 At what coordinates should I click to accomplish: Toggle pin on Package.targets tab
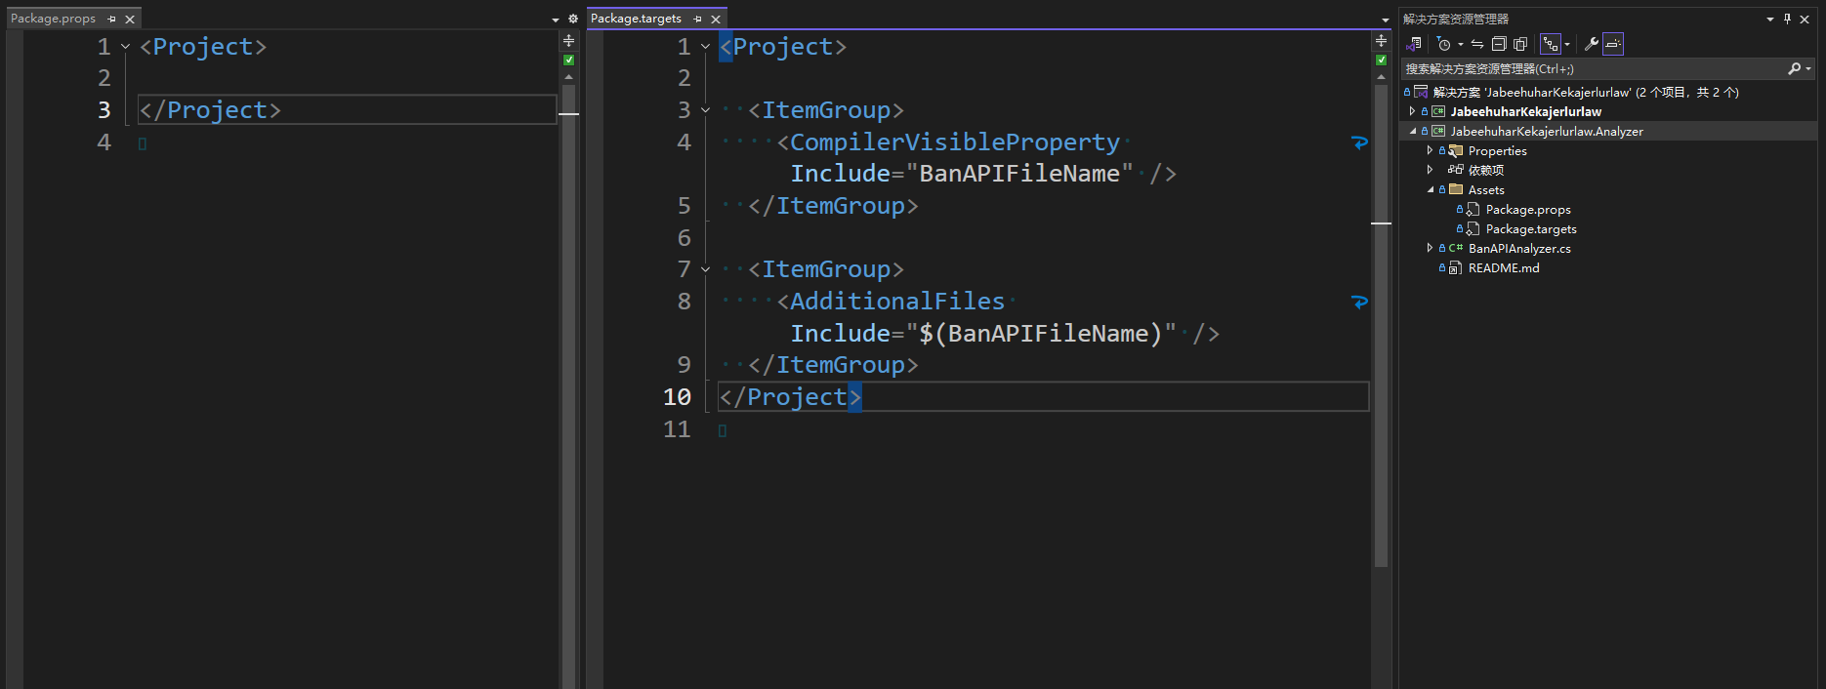pyautogui.click(x=697, y=20)
